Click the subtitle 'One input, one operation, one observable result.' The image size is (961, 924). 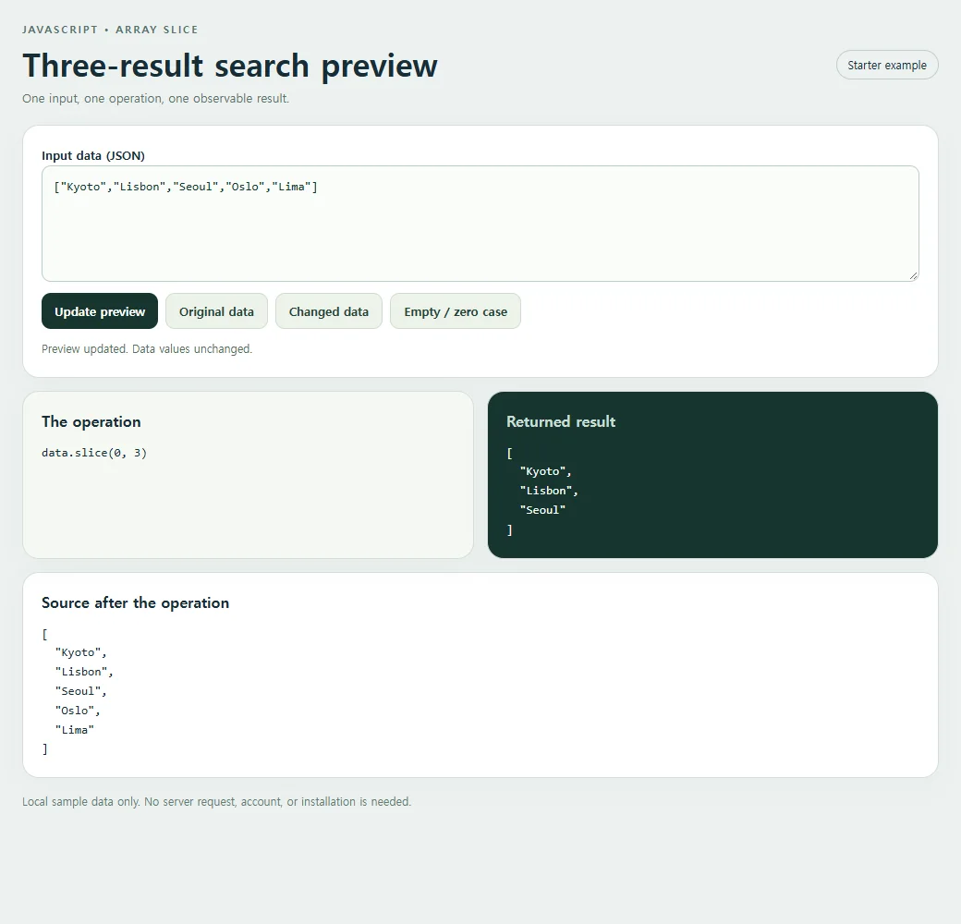point(155,99)
